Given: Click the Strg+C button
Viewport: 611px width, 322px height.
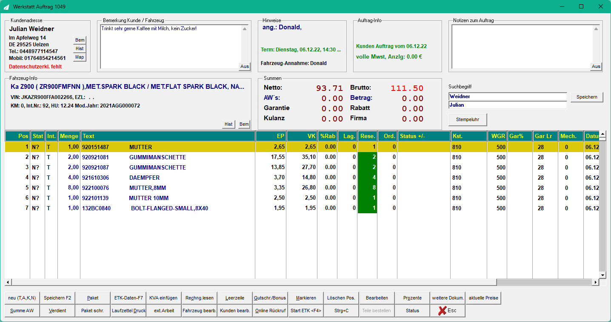Looking at the screenshot, I should pyautogui.click(x=341, y=311).
